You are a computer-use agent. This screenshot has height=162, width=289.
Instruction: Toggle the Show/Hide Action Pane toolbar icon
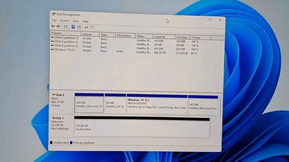[x=79, y=27]
